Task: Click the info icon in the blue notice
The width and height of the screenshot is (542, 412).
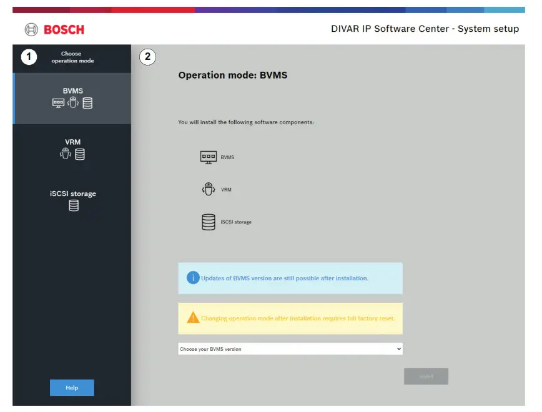Action: click(x=193, y=277)
